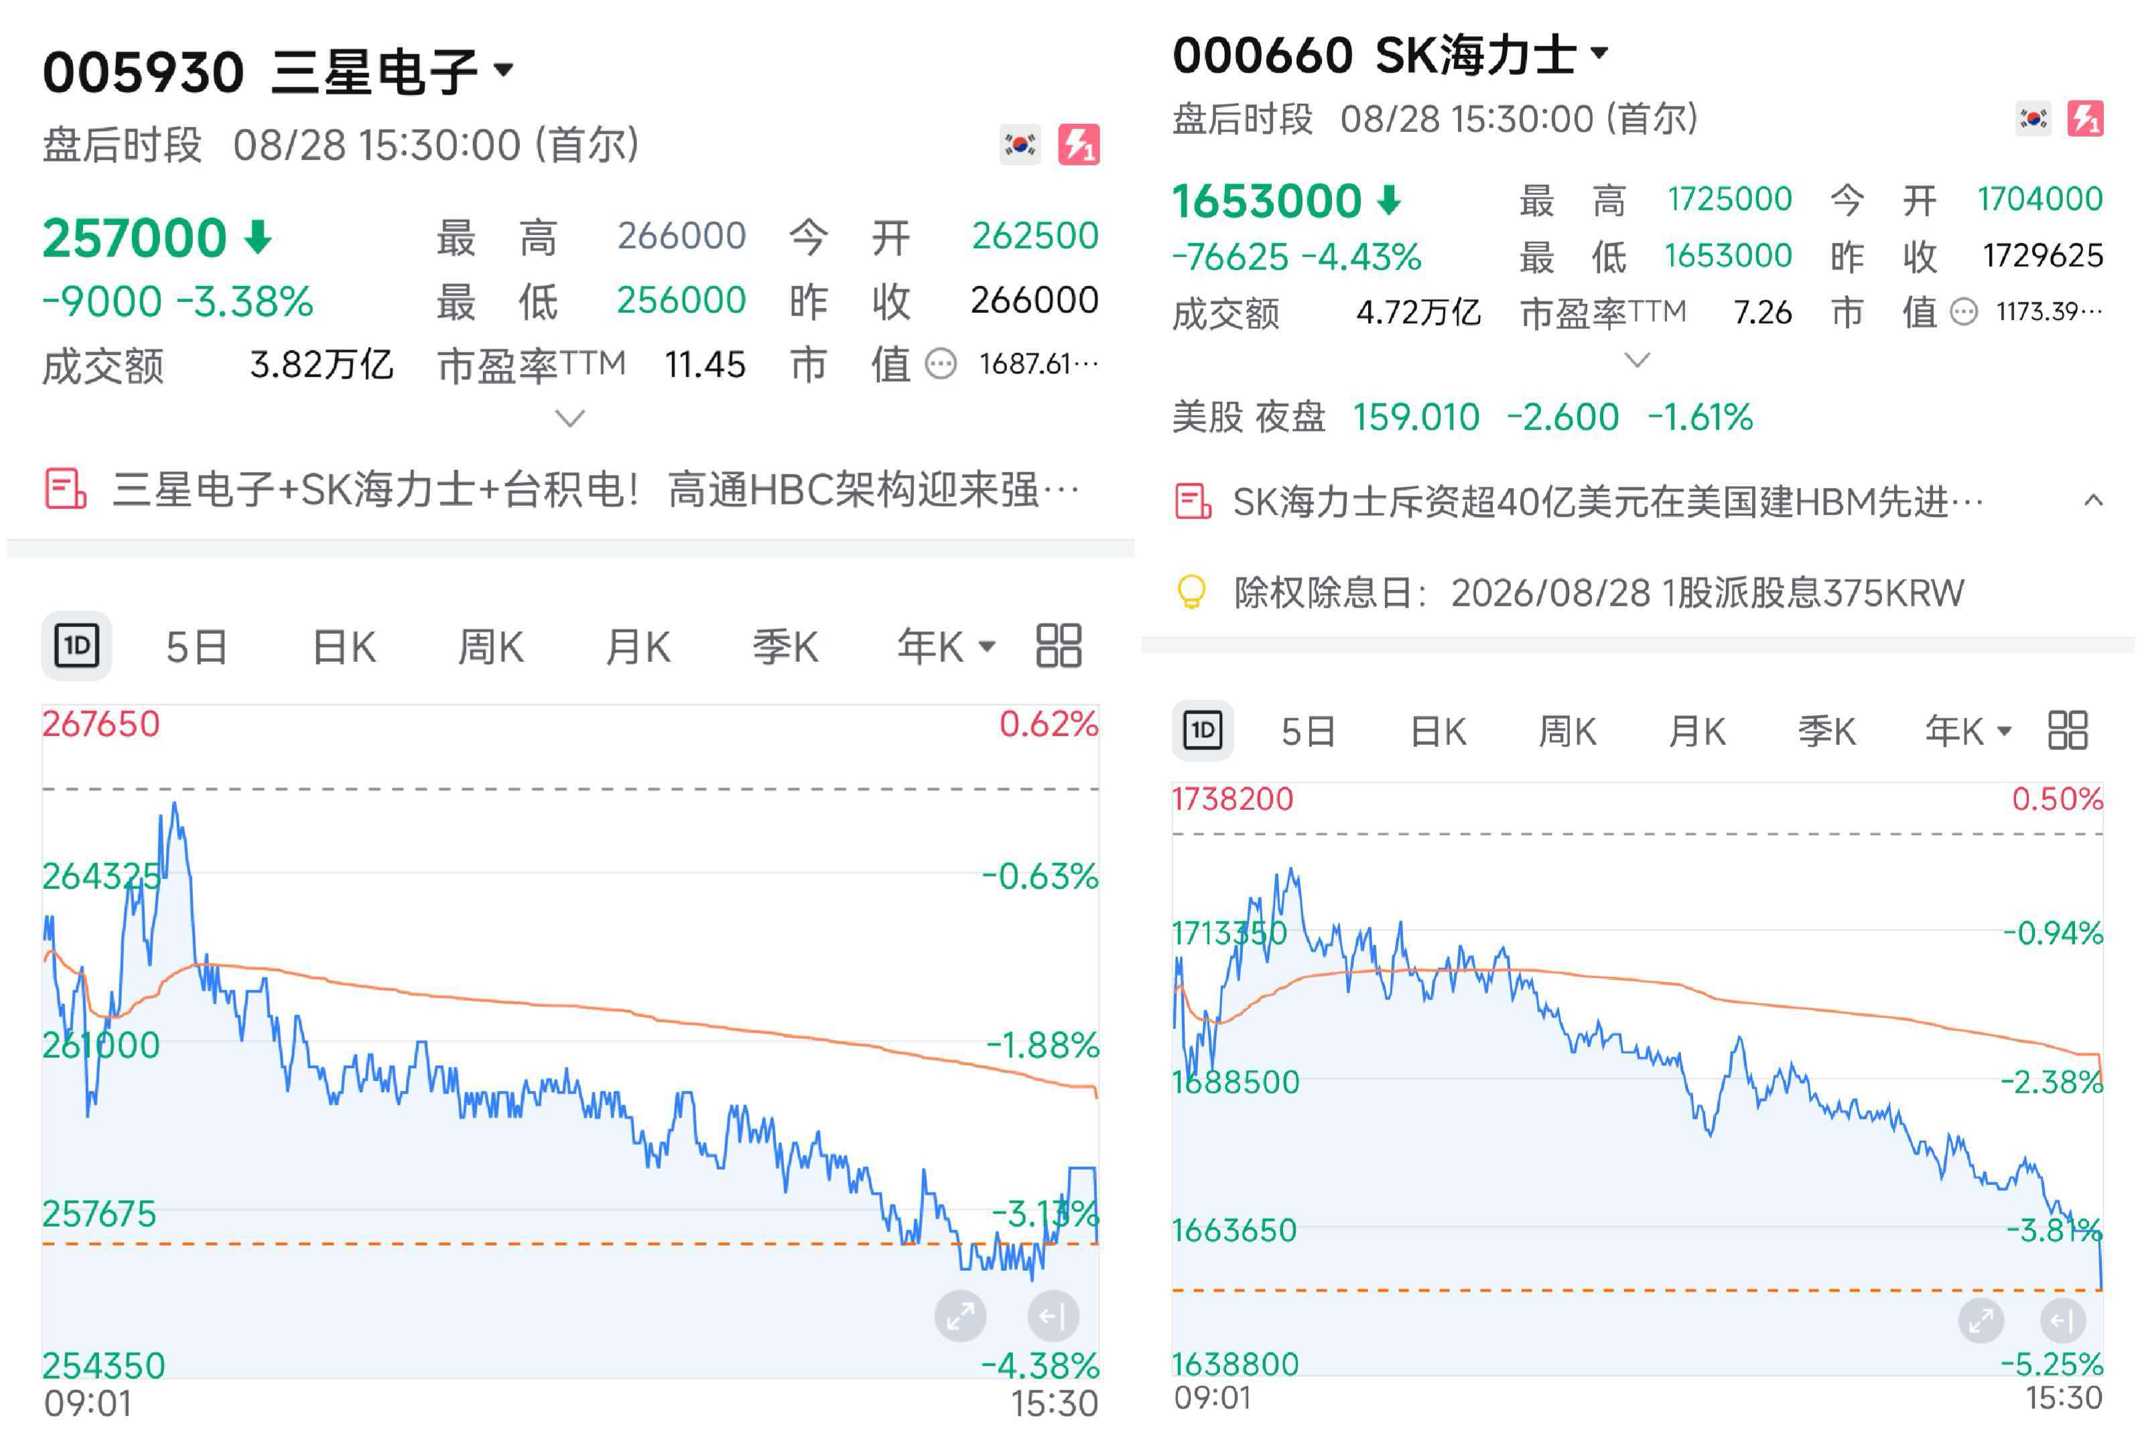Select 周K tab in SK Hynix chart
The image size is (2142, 1447).
(x=1567, y=732)
